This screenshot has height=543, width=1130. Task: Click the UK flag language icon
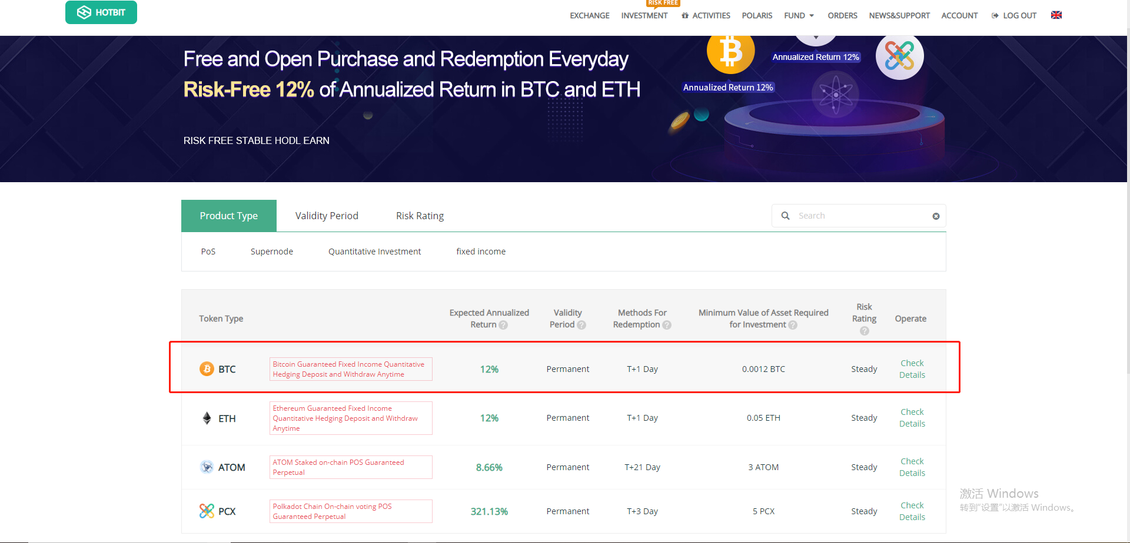[x=1056, y=15]
